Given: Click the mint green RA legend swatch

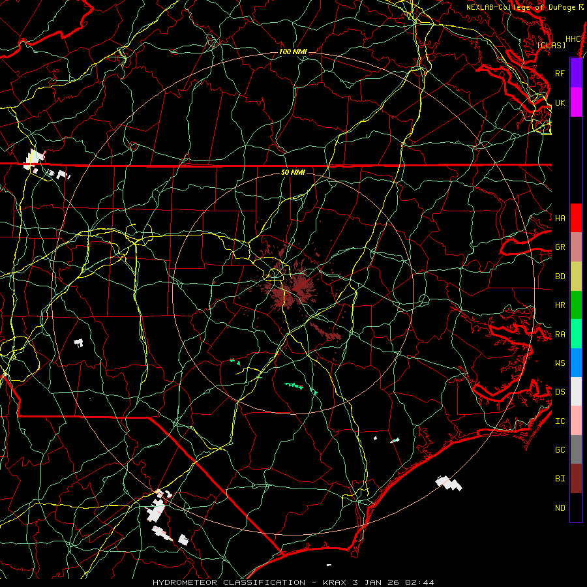Looking at the screenshot, I should pyautogui.click(x=576, y=334).
